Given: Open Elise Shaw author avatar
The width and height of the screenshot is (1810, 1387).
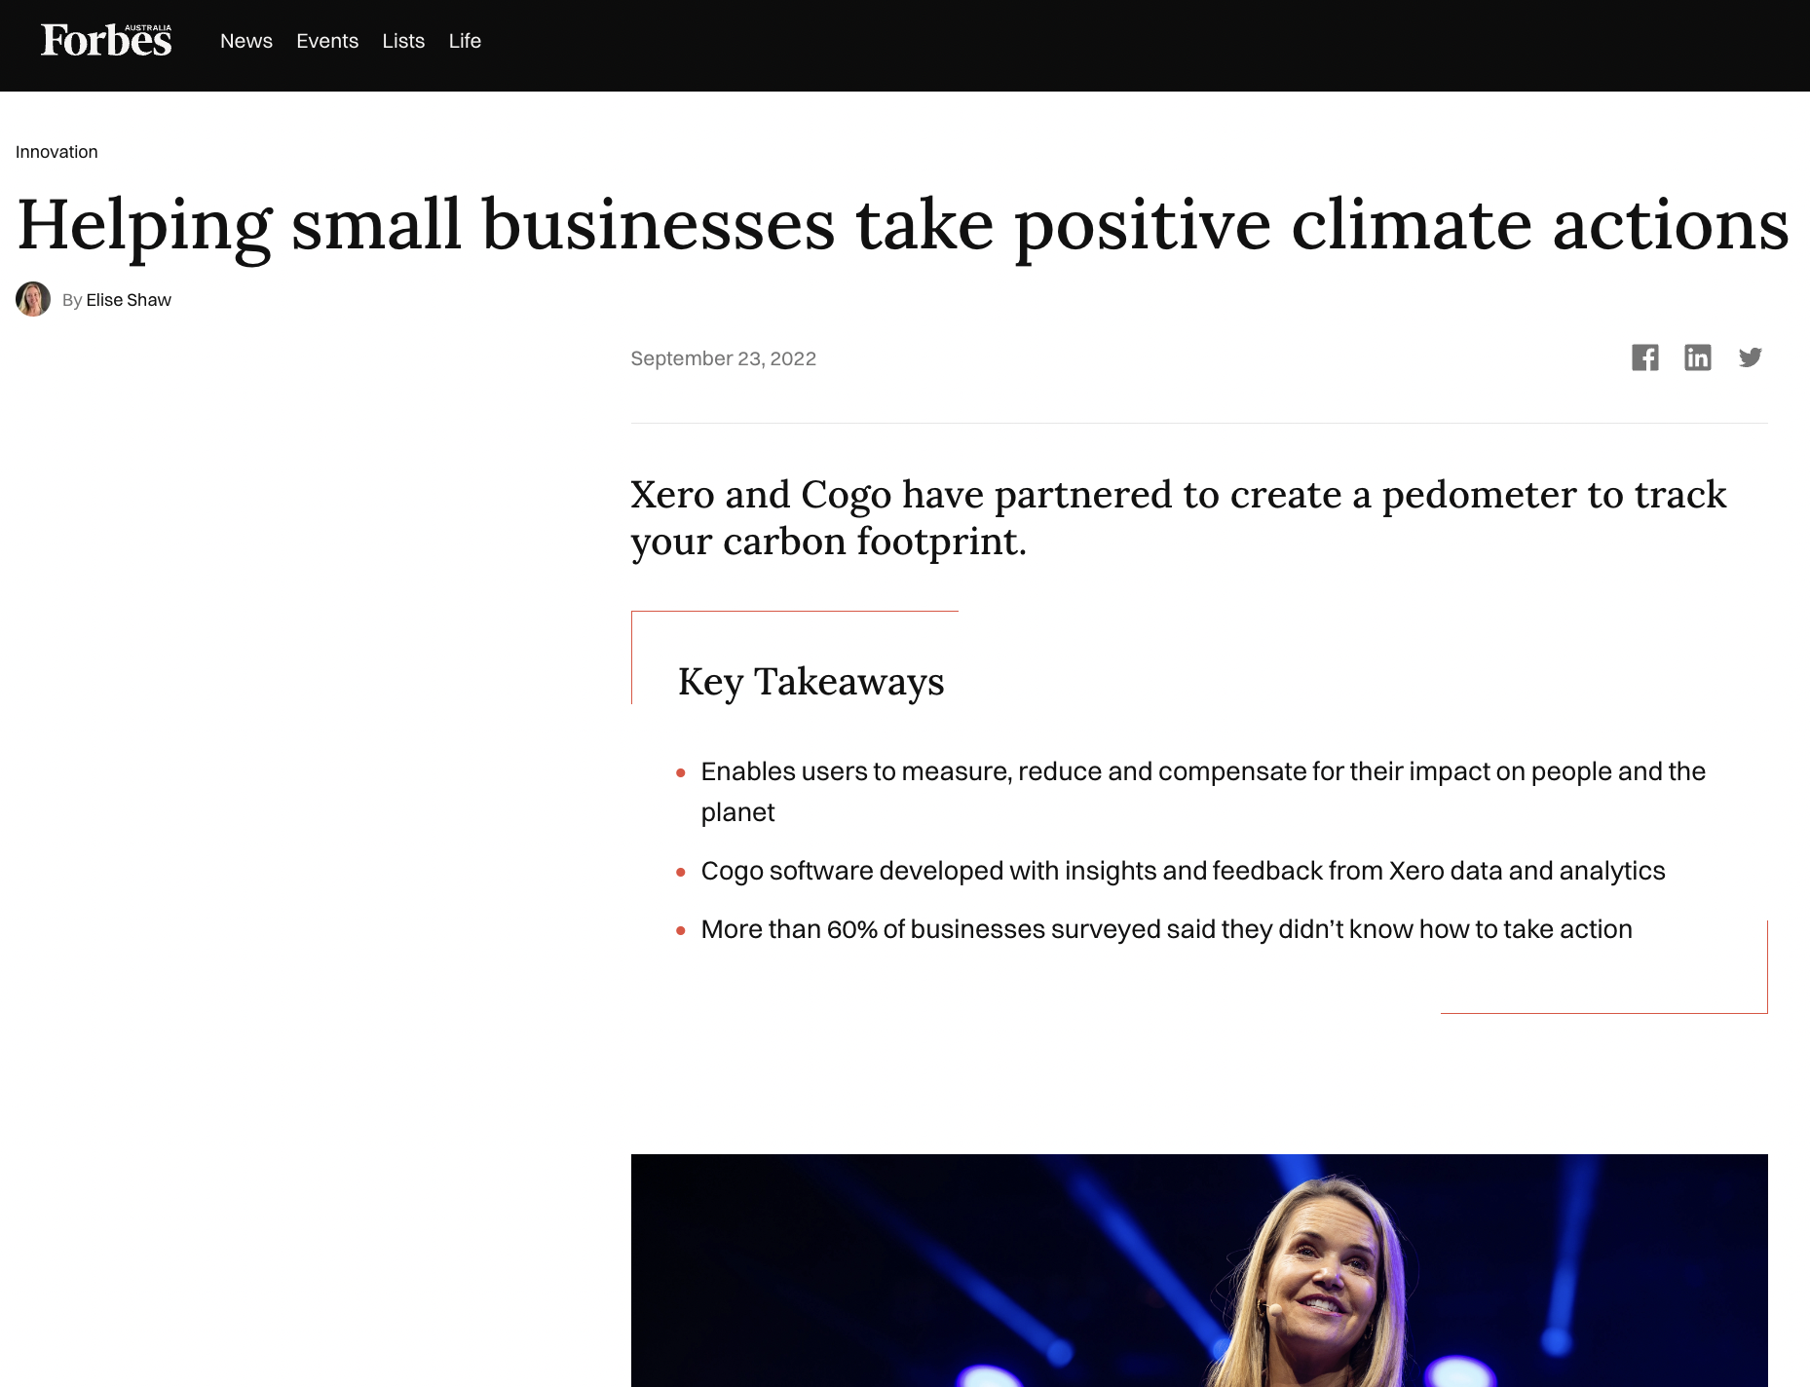Looking at the screenshot, I should [x=33, y=299].
